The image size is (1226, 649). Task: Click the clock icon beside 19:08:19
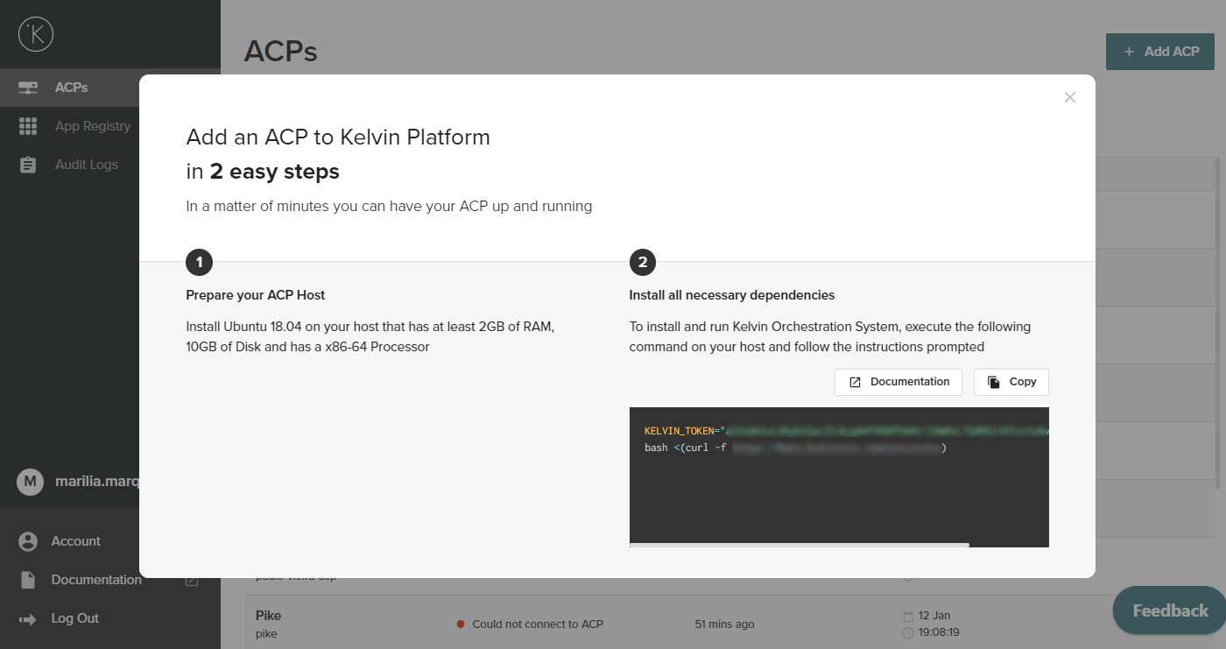(x=908, y=632)
